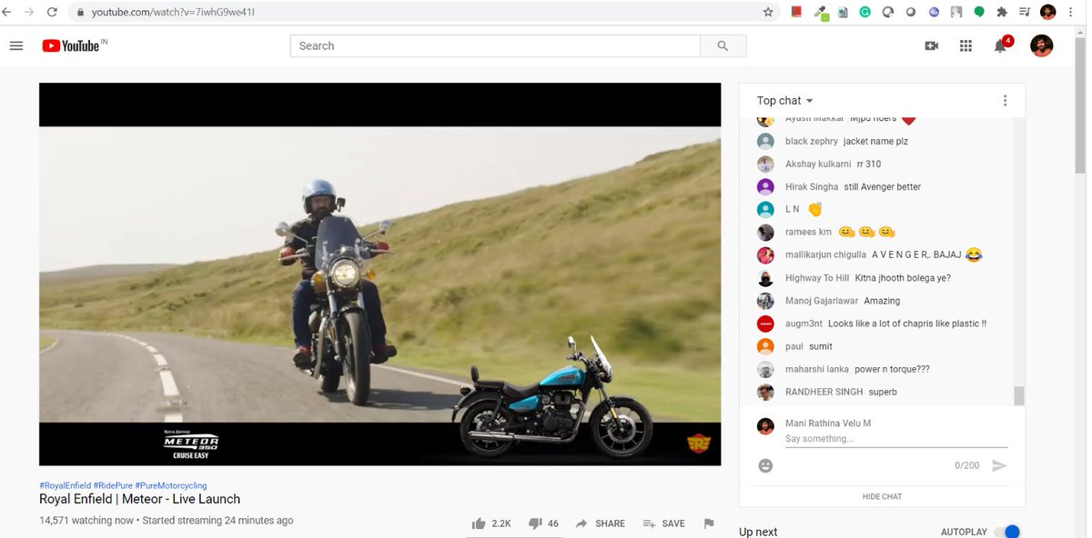
Task: Open Hirak Singha's chat avatar
Action: pos(765,186)
